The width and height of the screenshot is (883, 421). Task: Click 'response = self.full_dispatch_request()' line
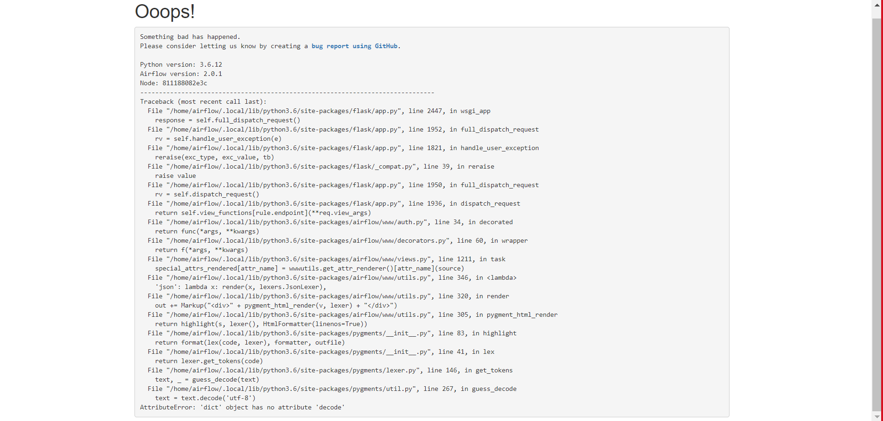pyautogui.click(x=228, y=120)
